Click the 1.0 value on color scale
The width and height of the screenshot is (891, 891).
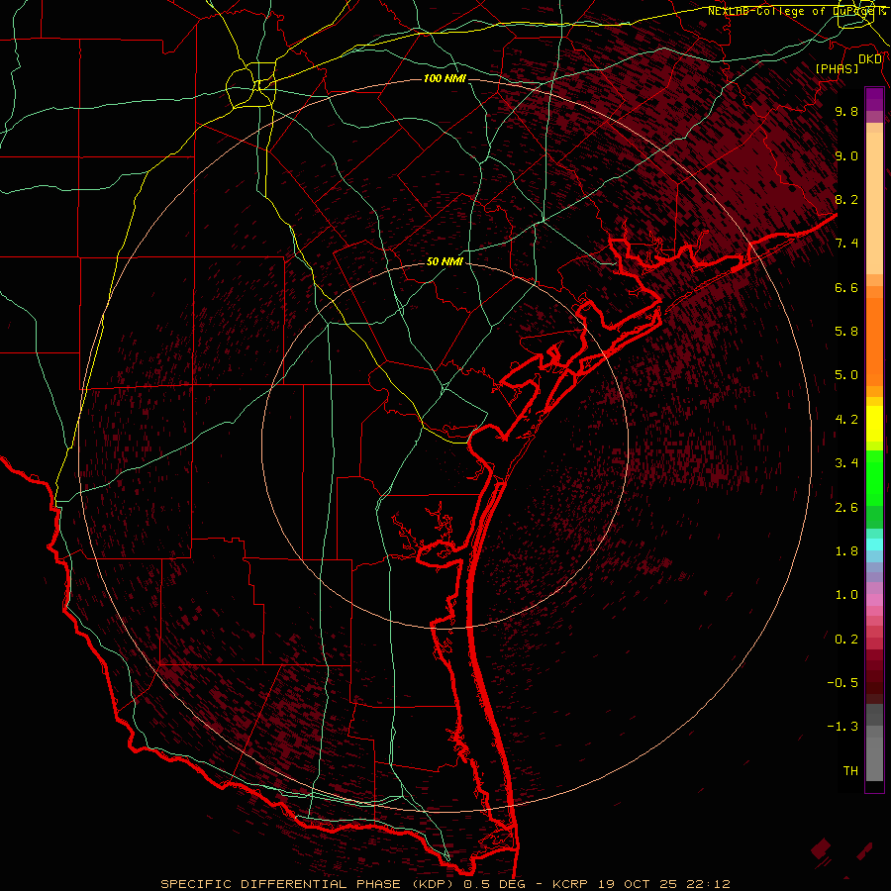[846, 595]
